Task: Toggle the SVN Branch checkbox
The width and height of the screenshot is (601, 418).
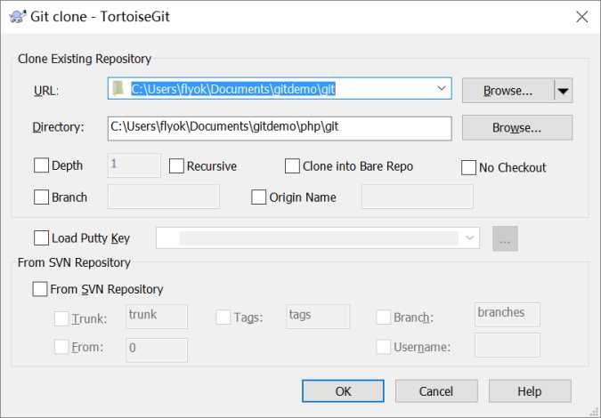Action: coord(383,318)
